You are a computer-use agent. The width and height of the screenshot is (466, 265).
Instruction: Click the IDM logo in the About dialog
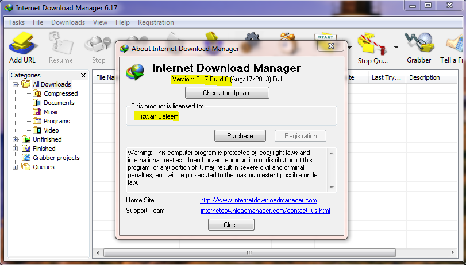point(135,72)
